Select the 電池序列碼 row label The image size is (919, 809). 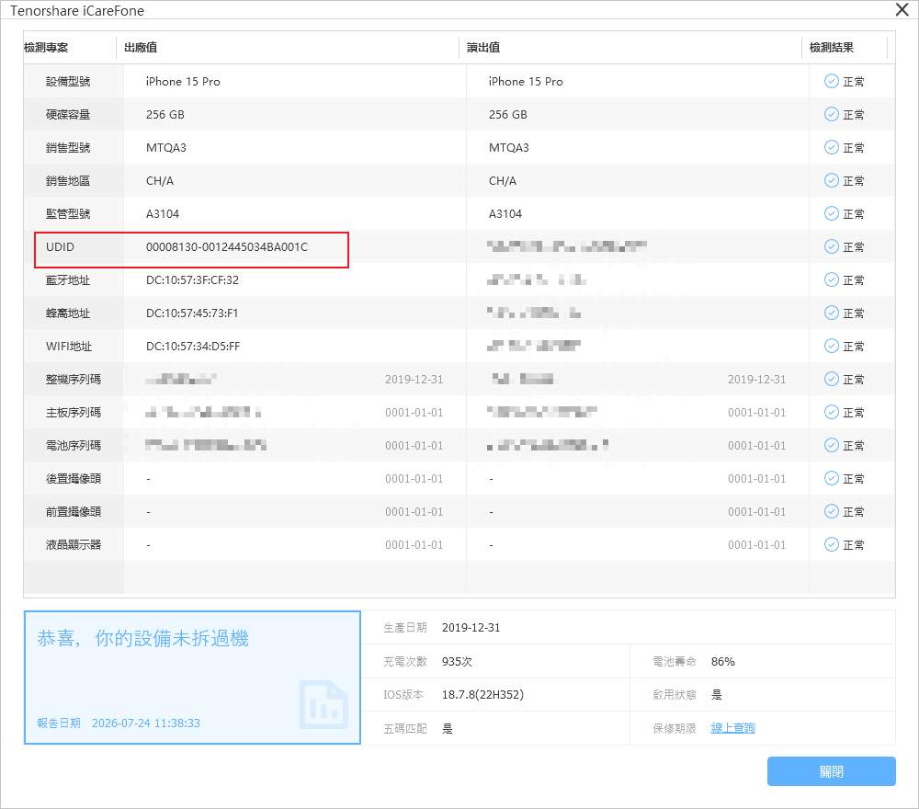[74, 446]
